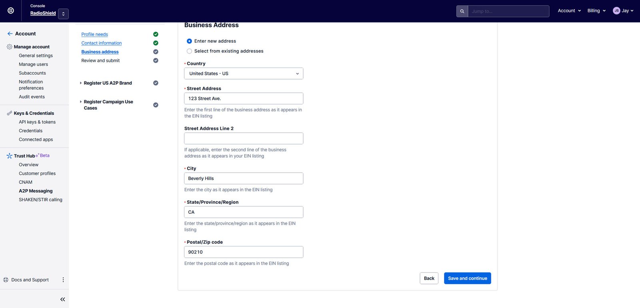Open Subaccounts page
The height and width of the screenshot is (308, 640).
[32, 73]
